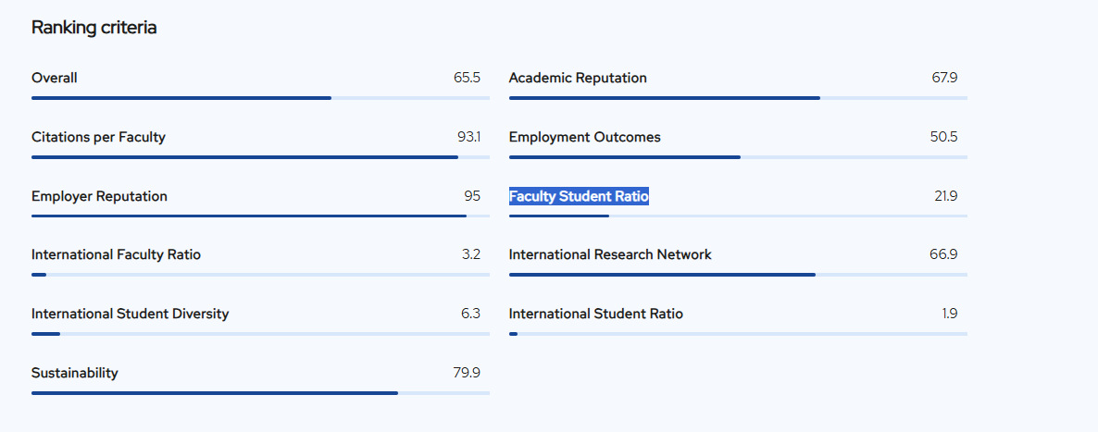Viewport: 1098px width, 432px height.
Task: Click the Ranking criteria heading
Action: (x=94, y=28)
